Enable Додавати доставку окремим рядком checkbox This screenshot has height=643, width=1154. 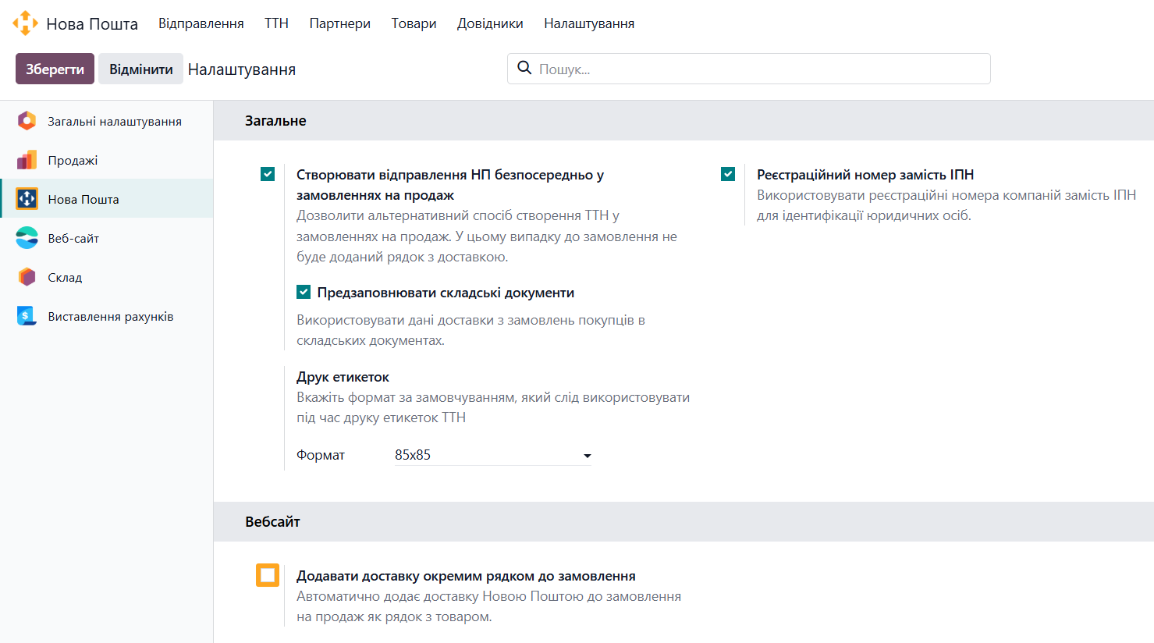268,575
